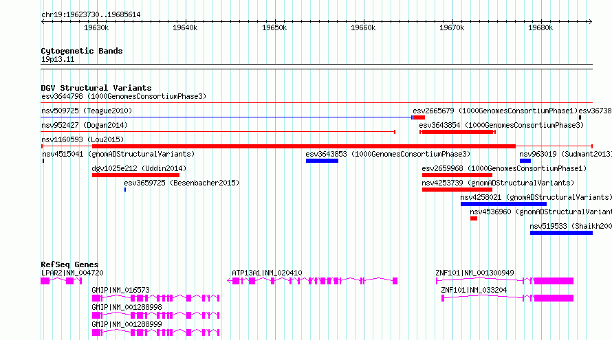Viewport: 612px width, 340px height.
Task: Select variant label dgv1025e212 (Uddin2014)
Action: point(139,168)
